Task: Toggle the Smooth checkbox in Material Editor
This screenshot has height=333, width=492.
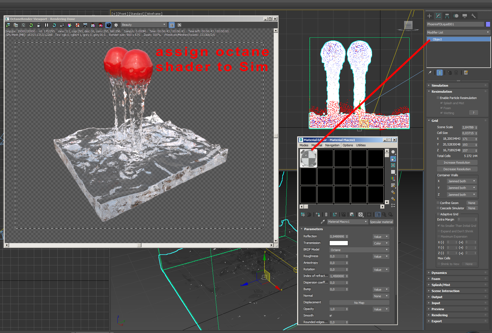Action: point(331,316)
